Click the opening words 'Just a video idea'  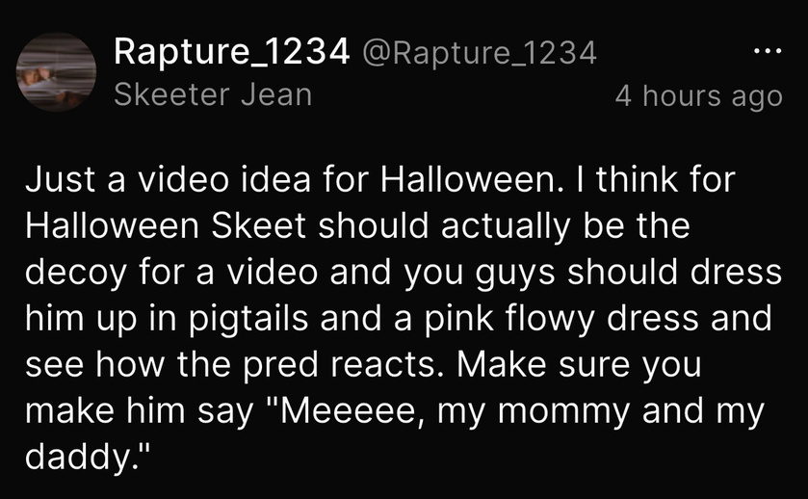(168, 179)
